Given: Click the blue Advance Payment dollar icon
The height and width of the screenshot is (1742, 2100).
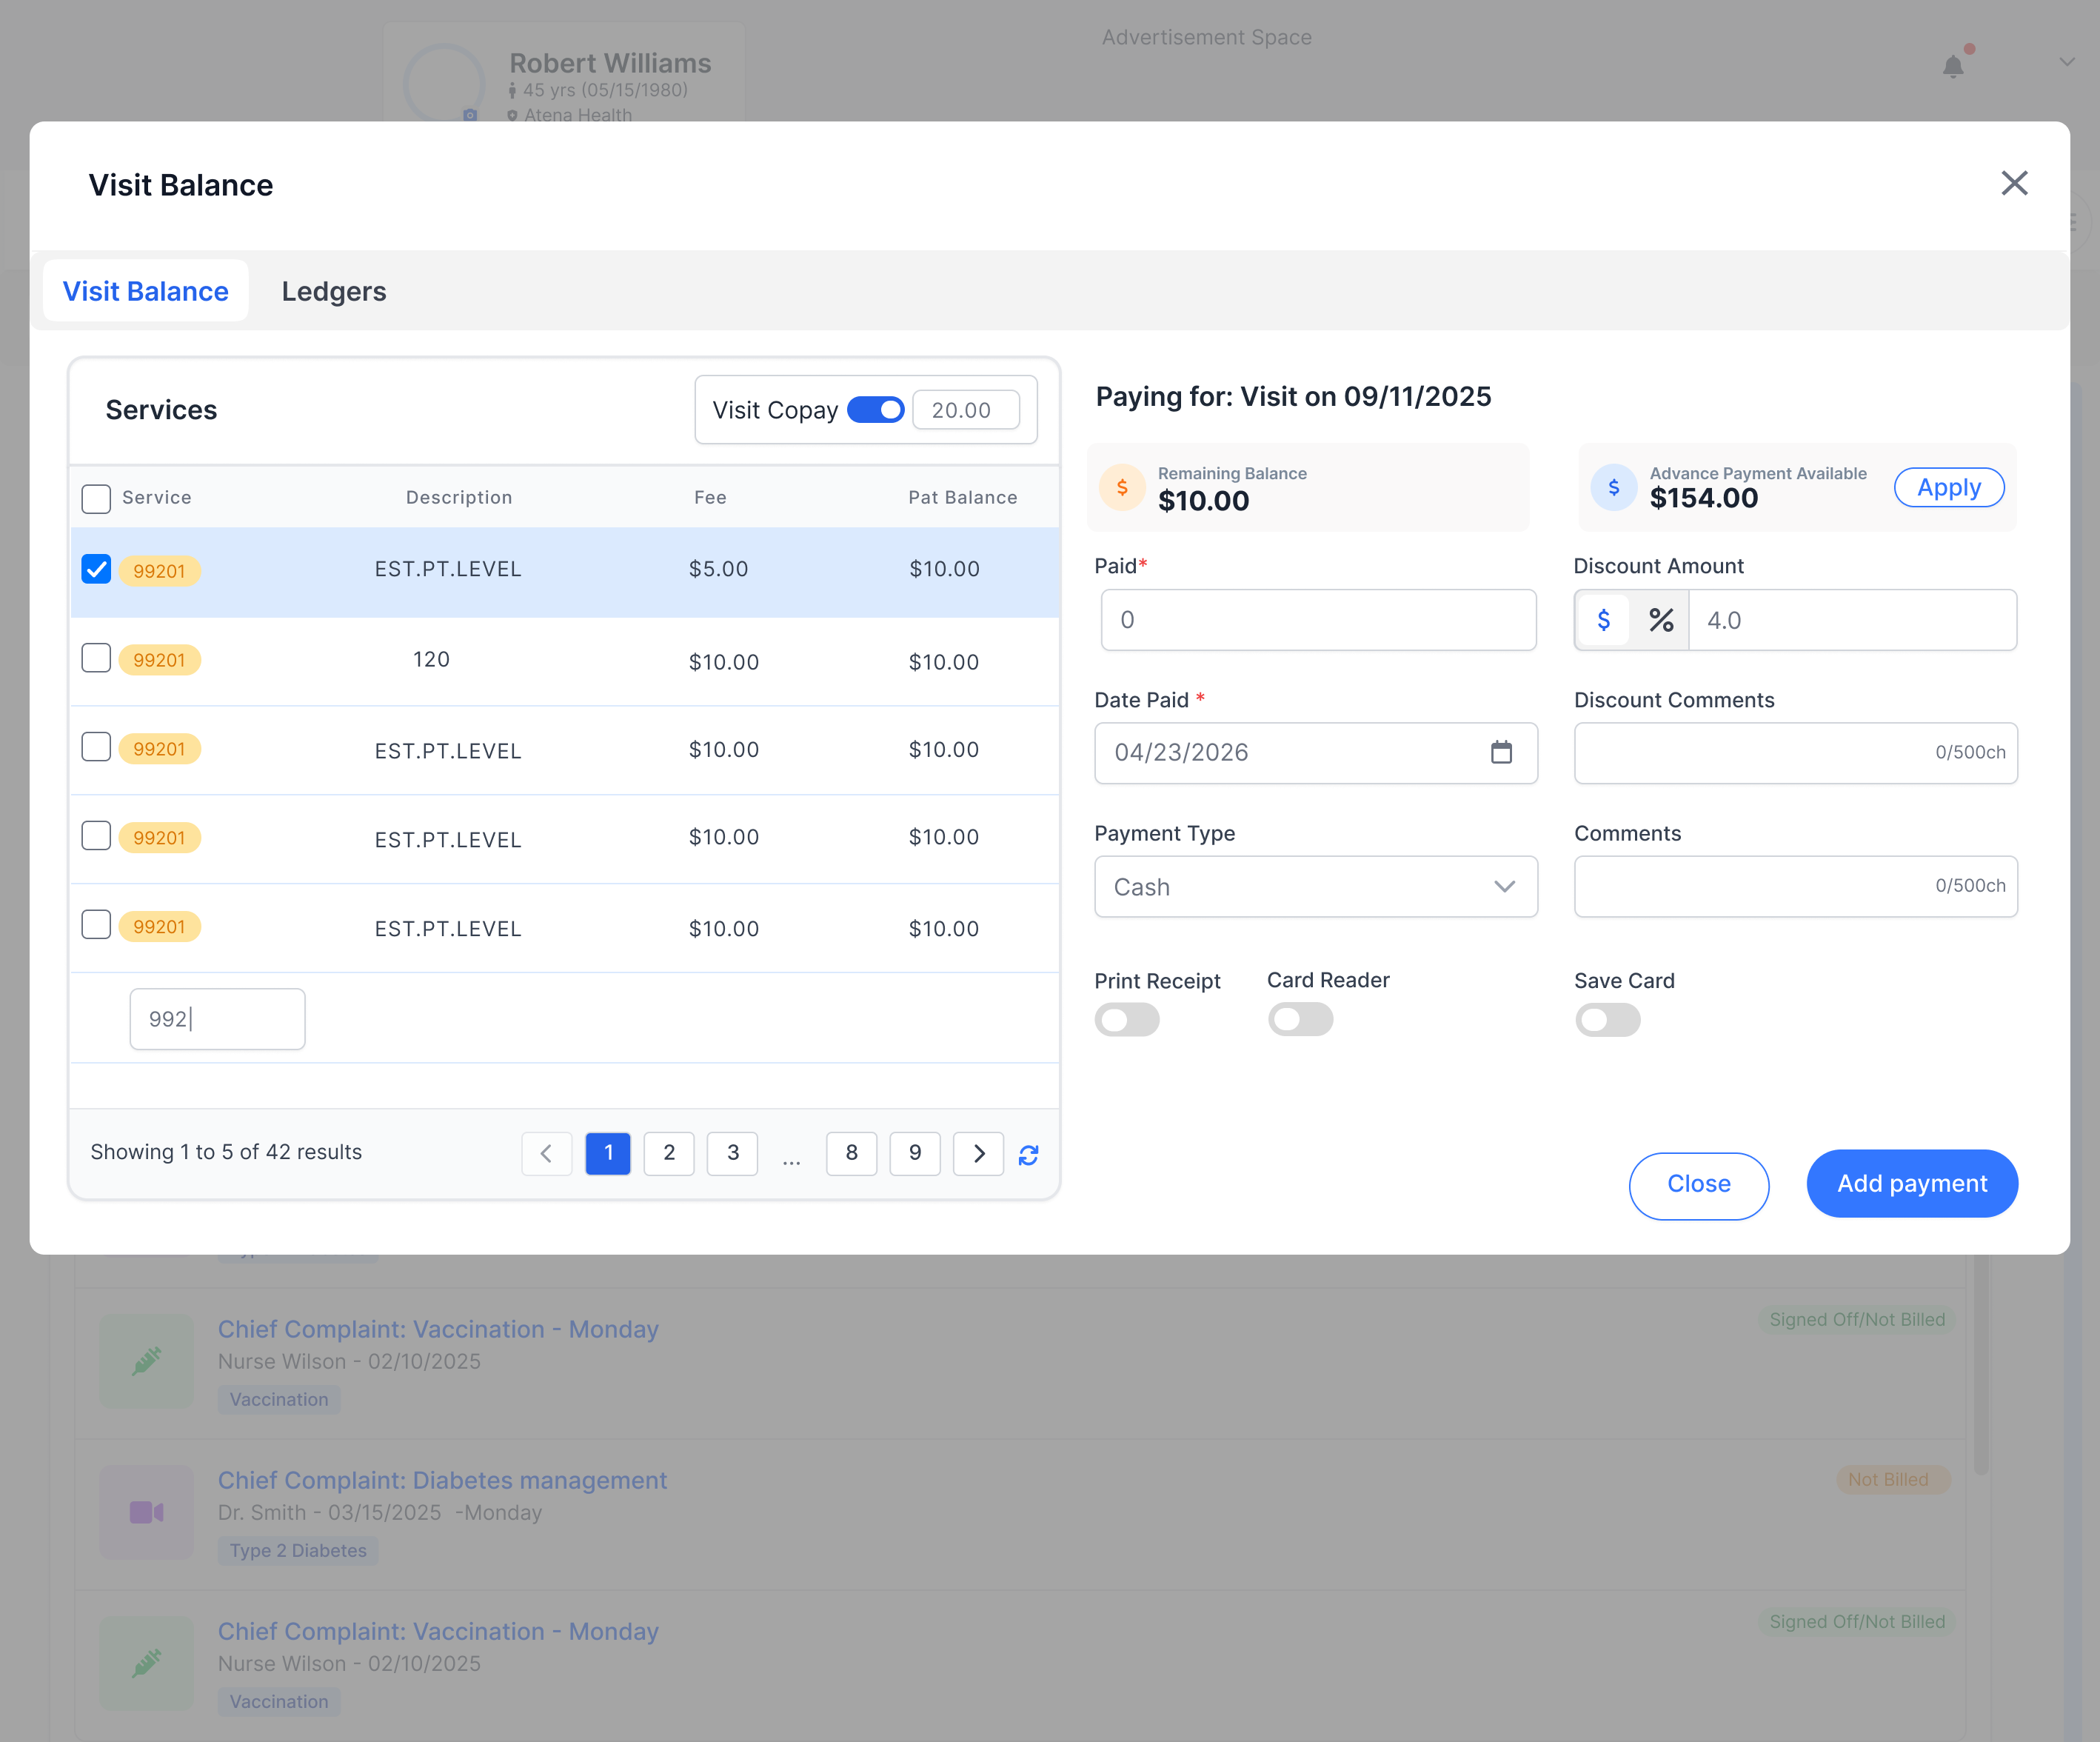Looking at the screenshot, I should coord(1613,487).
